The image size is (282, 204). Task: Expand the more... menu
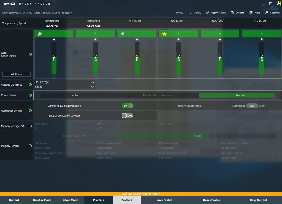click(x=180, y=13)
